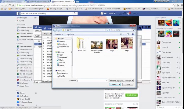184x109 pixels.
Task: Reload the Facebook page in Chrome
Action: [10, 5]
